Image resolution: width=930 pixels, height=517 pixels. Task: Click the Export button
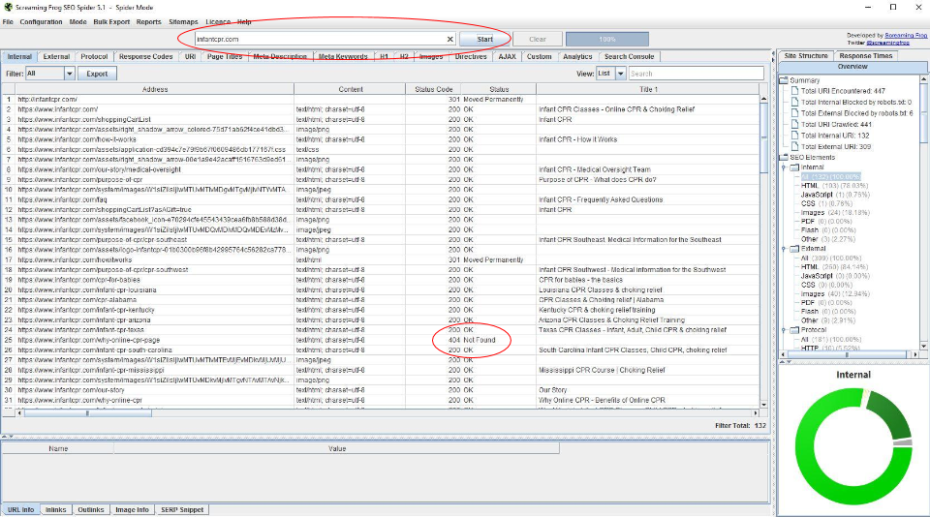pos(97,74)
